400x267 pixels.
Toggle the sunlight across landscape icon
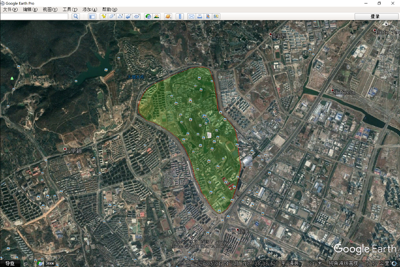pos(157,16)
